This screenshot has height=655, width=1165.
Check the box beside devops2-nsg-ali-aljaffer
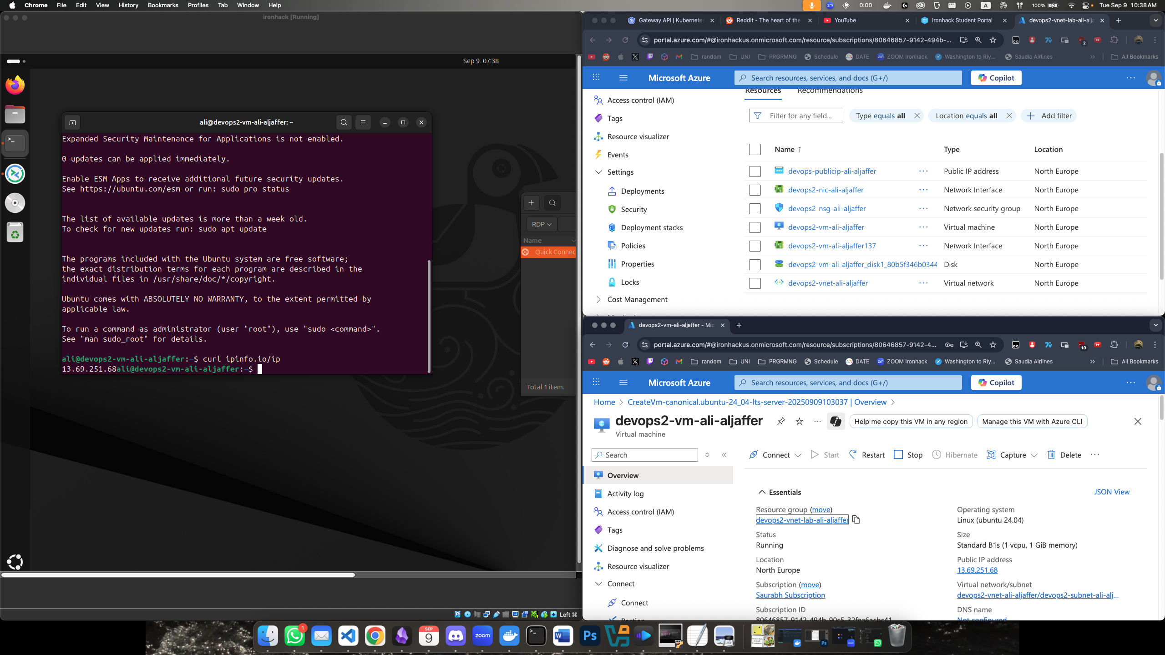755,208
